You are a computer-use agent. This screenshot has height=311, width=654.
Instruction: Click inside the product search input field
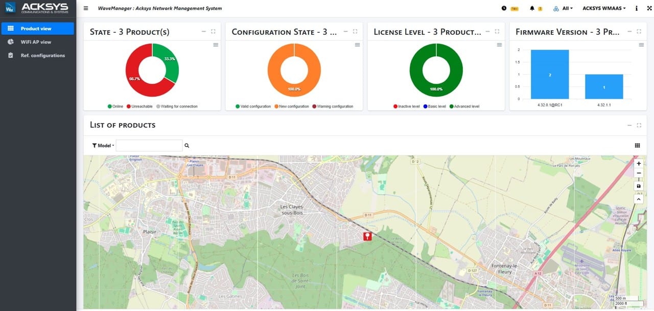[149, 145]
